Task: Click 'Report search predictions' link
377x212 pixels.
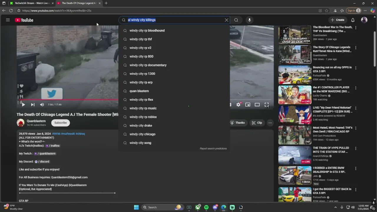Action: pos(213,149)
